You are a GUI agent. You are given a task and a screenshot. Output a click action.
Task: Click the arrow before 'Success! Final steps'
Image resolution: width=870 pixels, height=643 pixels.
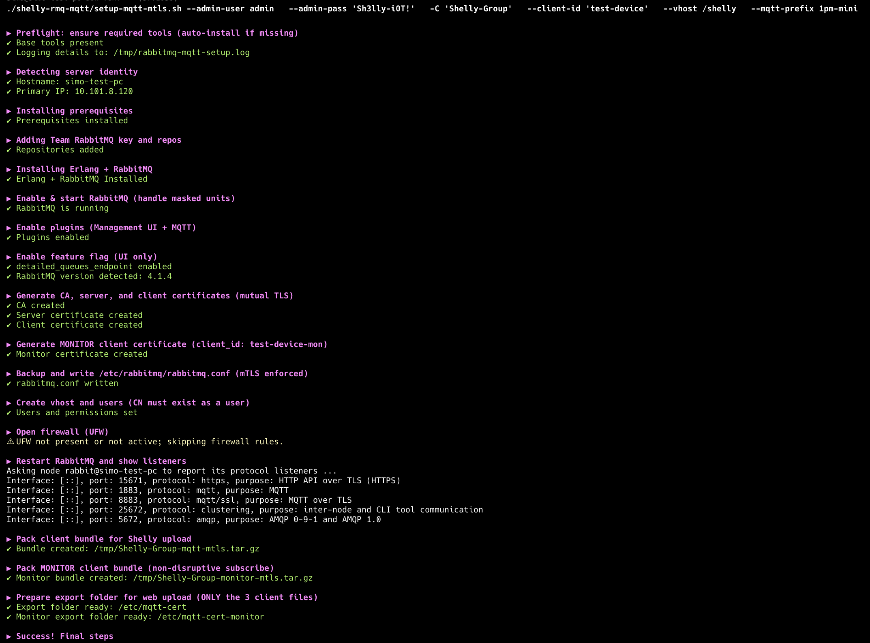click(9, 637)
